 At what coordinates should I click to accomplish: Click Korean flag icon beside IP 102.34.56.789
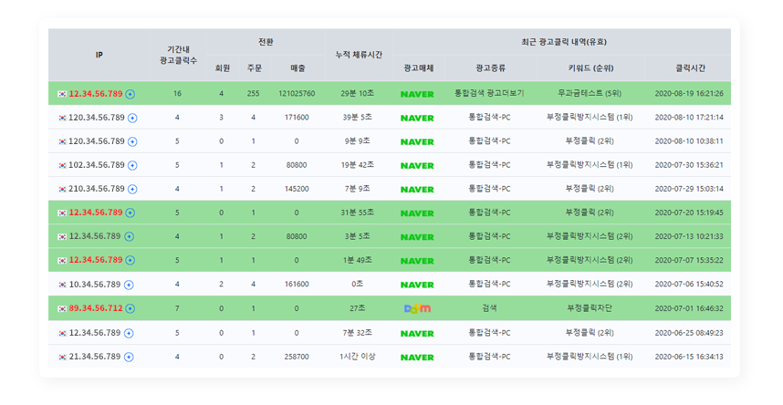coord(62,165)
